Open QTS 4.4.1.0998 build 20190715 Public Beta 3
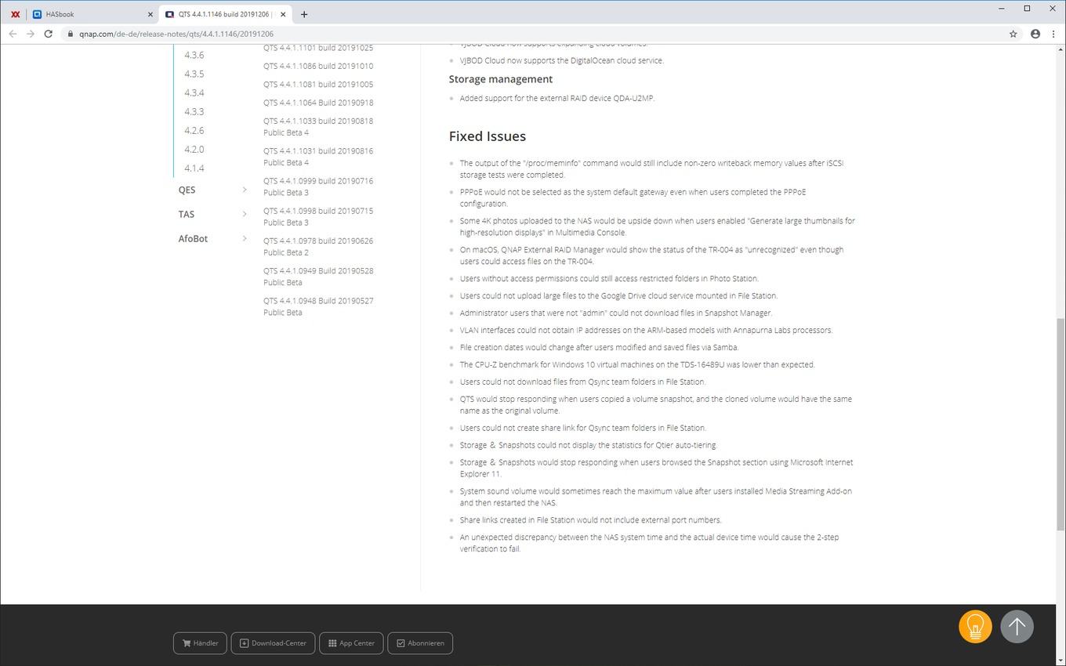This screenshot has width=1066, height=666. point(318,216)
